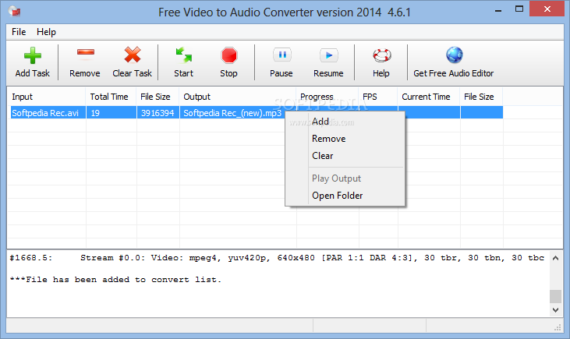570x339 pixels.
Task: Click the Input column header
Action: point(46,97)
